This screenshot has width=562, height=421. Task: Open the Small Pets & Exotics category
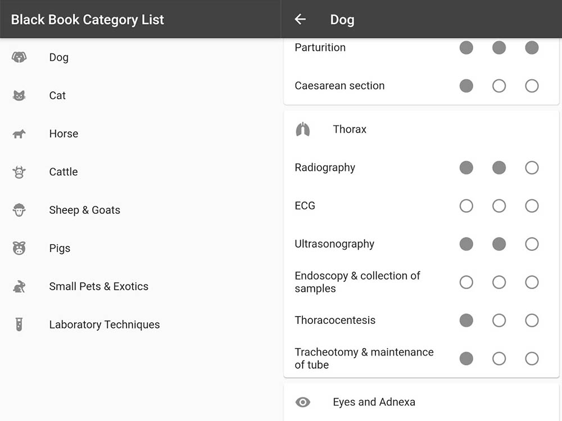[x=99, y=286]
